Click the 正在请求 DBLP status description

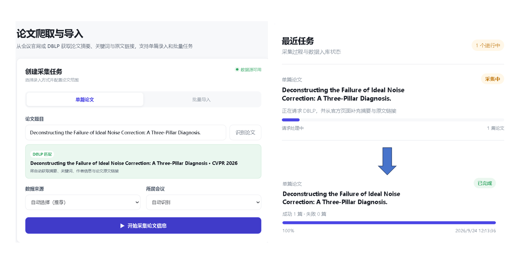click(x=339, y=111)
